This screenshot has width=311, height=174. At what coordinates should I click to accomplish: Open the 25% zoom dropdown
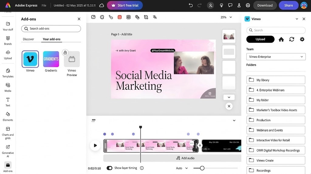point(226,17)
